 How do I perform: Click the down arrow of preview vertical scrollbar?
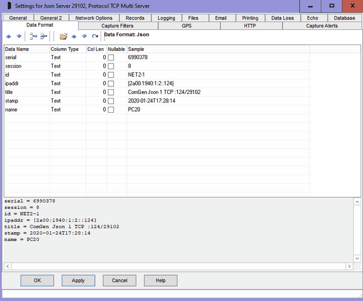coord(357,258)
